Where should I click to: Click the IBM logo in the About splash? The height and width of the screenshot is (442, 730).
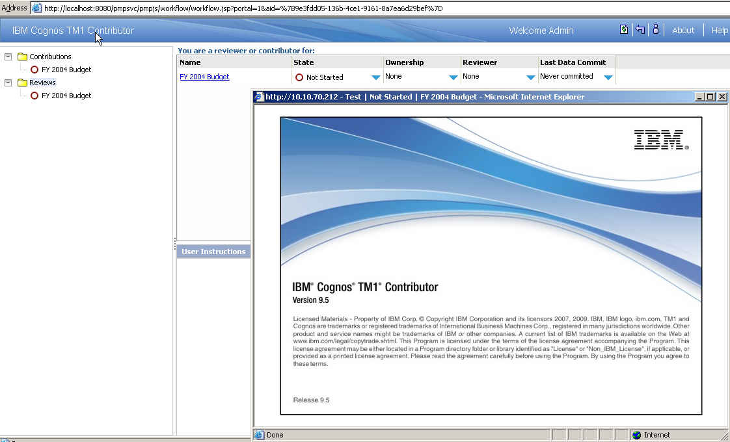point(661,140)
